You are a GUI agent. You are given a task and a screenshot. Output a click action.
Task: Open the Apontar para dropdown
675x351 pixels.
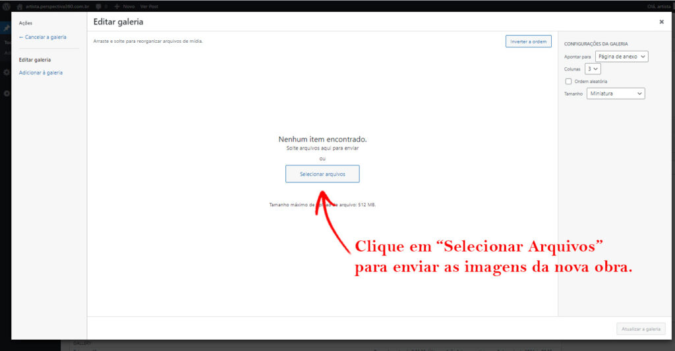tap(622, 57)
